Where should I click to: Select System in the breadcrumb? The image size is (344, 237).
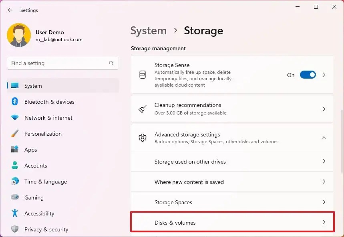[149, 31]
